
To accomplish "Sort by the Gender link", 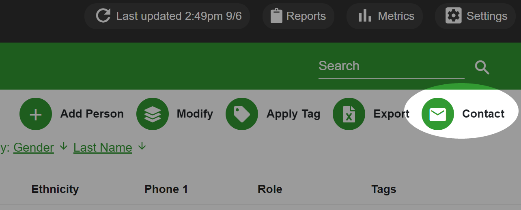I will (34, 148).
